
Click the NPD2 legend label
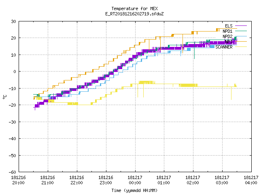click(x=227, y=36)
